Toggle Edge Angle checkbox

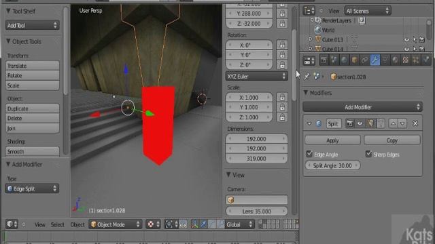click(x=309, y=154)
